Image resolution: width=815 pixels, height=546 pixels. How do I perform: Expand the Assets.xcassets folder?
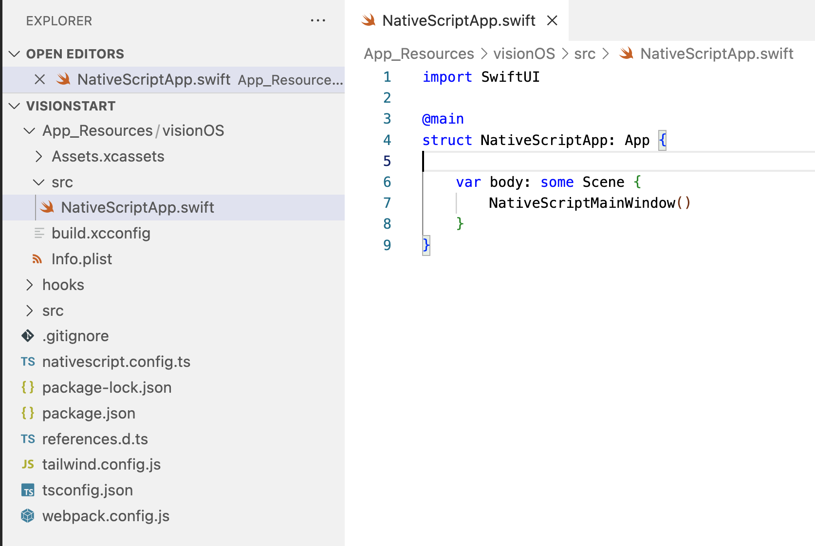click(38, 156)
